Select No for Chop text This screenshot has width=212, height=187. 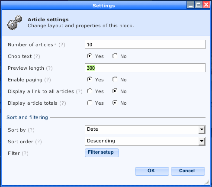pyautogui.click(x=115, y=56)
